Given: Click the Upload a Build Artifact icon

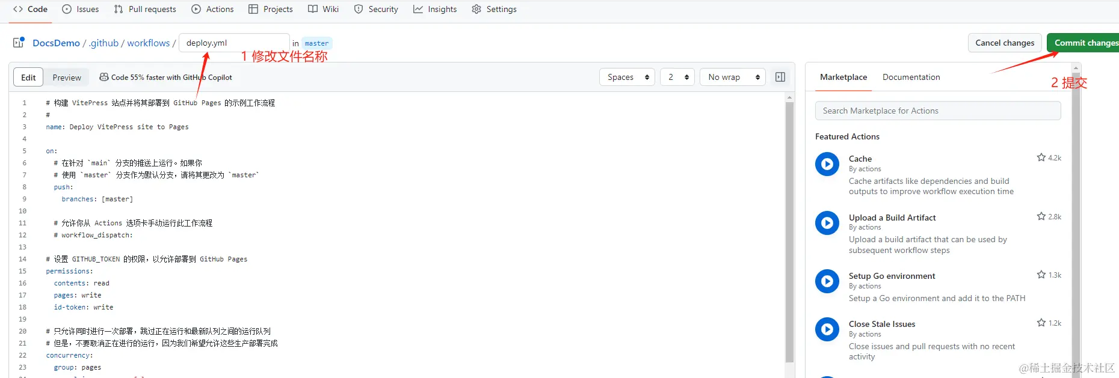Looking at the screenshot, I should tap(827, 223).
